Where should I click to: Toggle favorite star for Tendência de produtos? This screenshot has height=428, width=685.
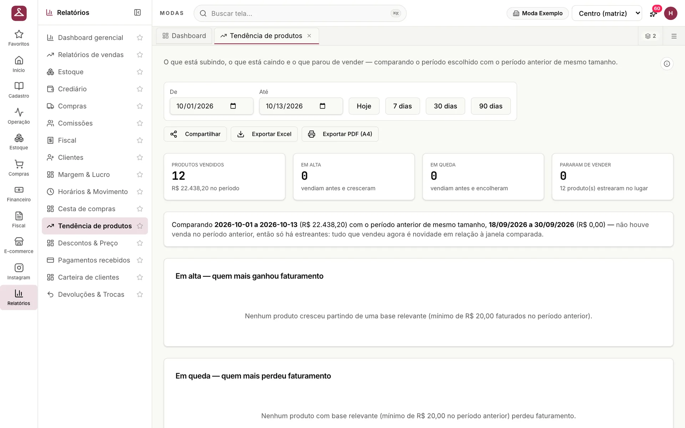point(140,226)
